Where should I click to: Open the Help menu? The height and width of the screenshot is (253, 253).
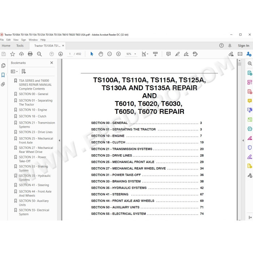point(43,40)
